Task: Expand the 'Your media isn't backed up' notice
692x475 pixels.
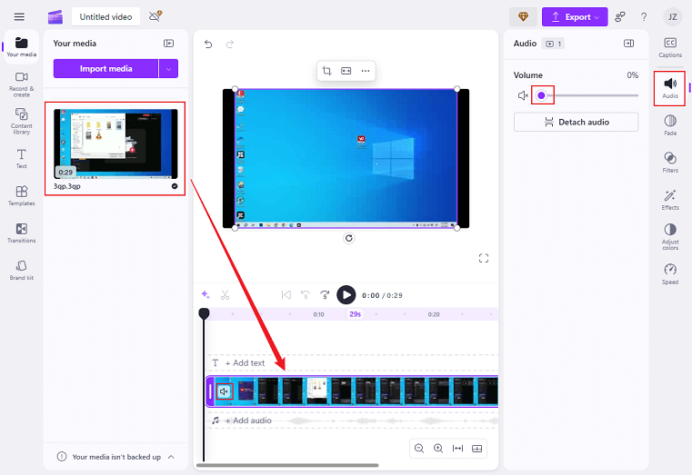Action: click(171, 457)
